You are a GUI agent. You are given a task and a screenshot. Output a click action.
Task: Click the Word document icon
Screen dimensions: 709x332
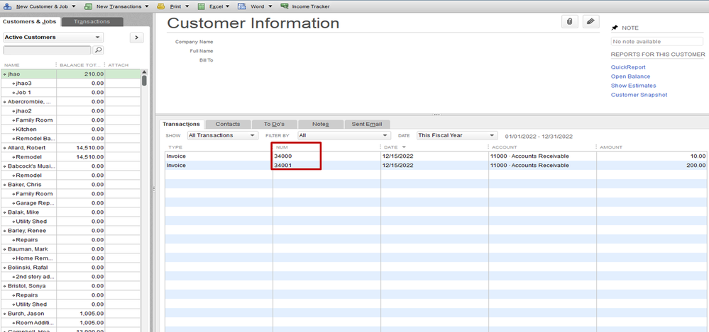click(x=242, y=6)
